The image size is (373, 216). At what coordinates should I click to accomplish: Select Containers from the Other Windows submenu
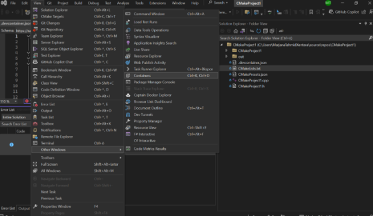click(x=142, y=75)
